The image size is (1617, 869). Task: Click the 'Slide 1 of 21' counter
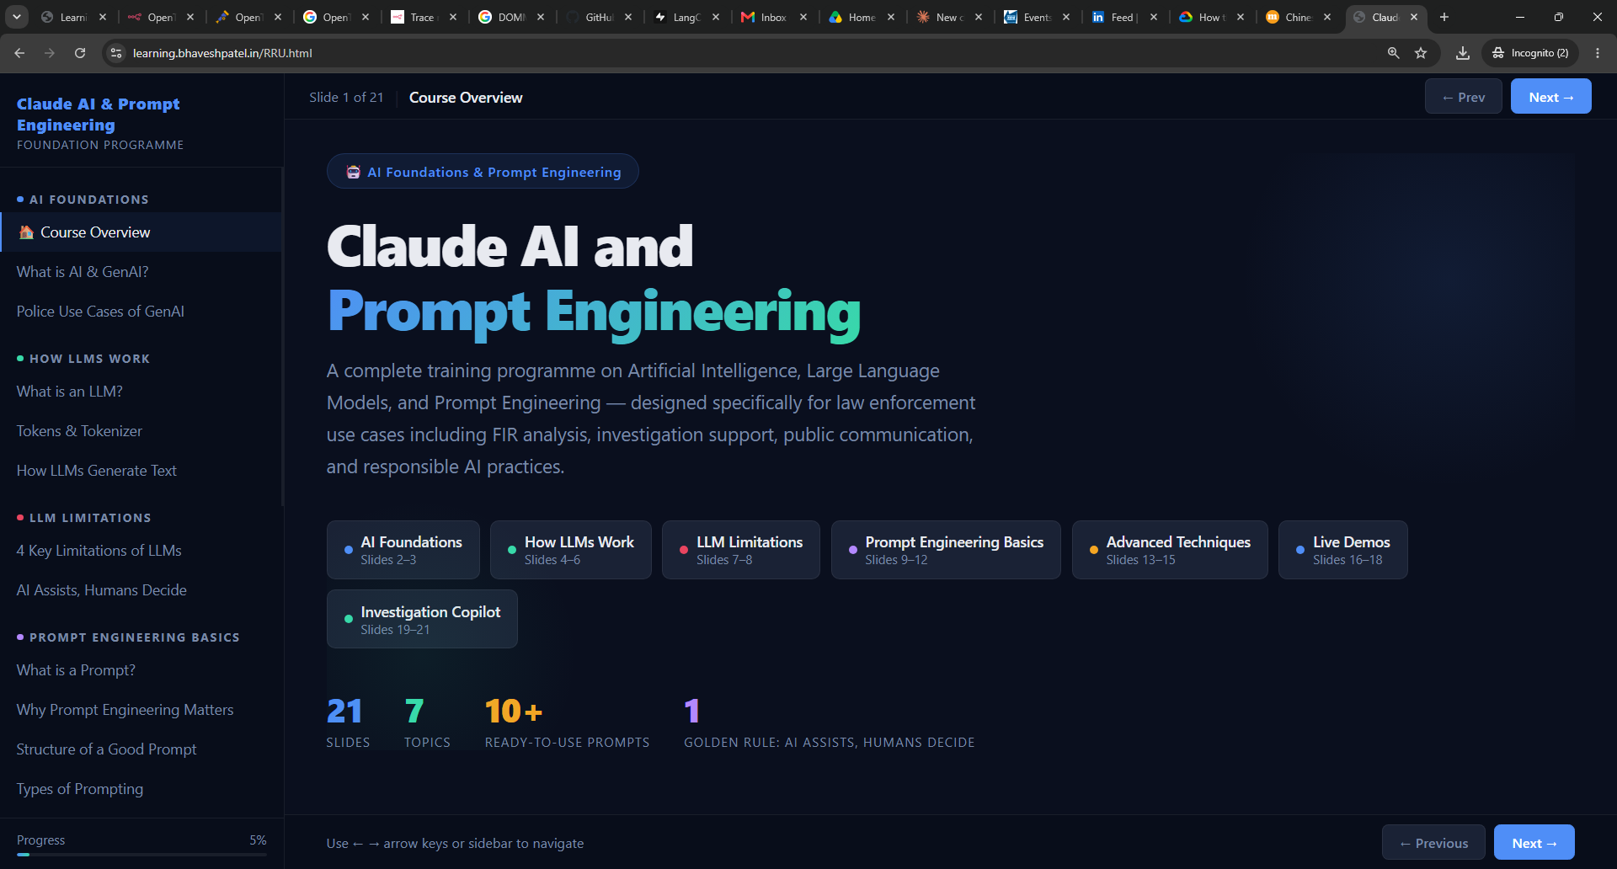[x=346, y=98]
